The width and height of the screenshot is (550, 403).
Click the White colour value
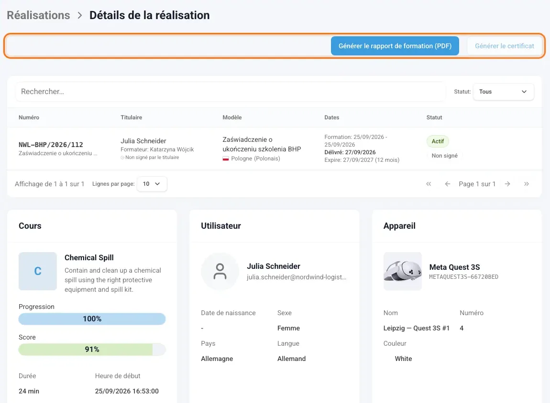point(403,359)
